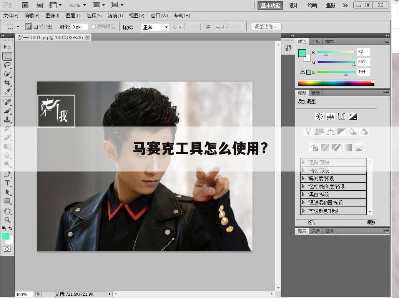399x298 pixels.
Task: Select the Hand tool
Action: point(7,211)
